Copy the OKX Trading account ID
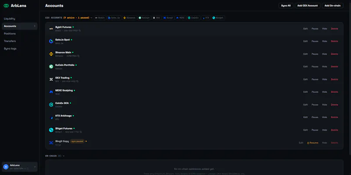 pyautogui.click(x=77, y=81)
